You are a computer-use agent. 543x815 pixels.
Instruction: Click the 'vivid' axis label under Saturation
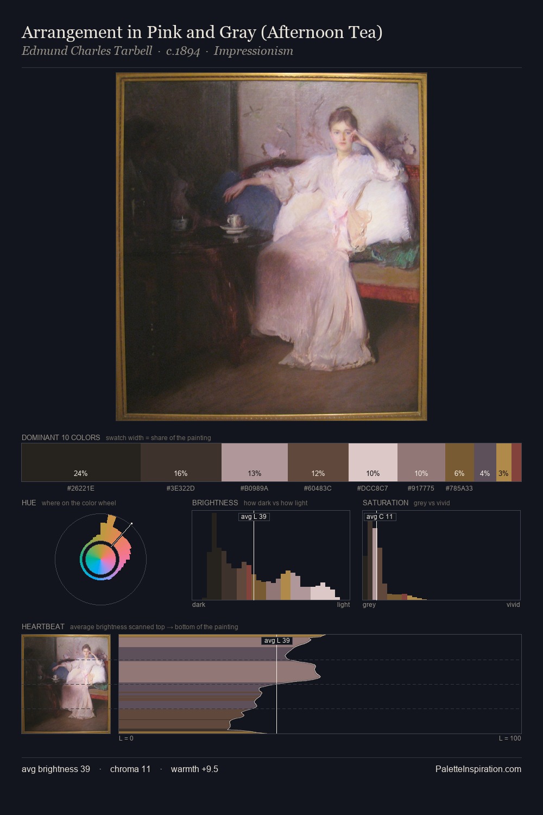tap(513, 604)
